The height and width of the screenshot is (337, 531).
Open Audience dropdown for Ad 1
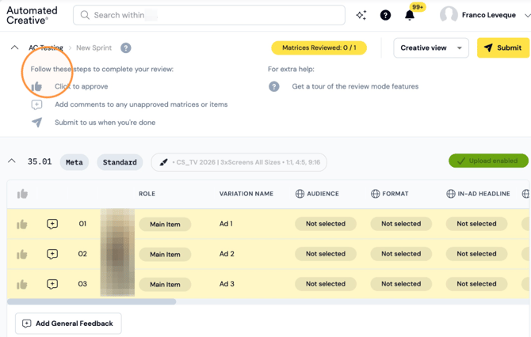[326, 224]
